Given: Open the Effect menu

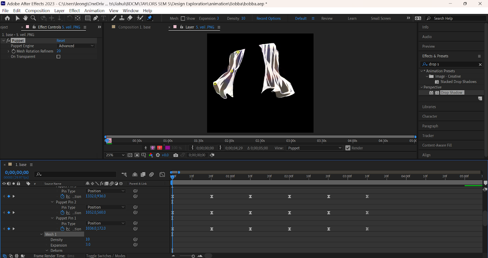Looking at the screenshot, I should click(x=74, y=11).
